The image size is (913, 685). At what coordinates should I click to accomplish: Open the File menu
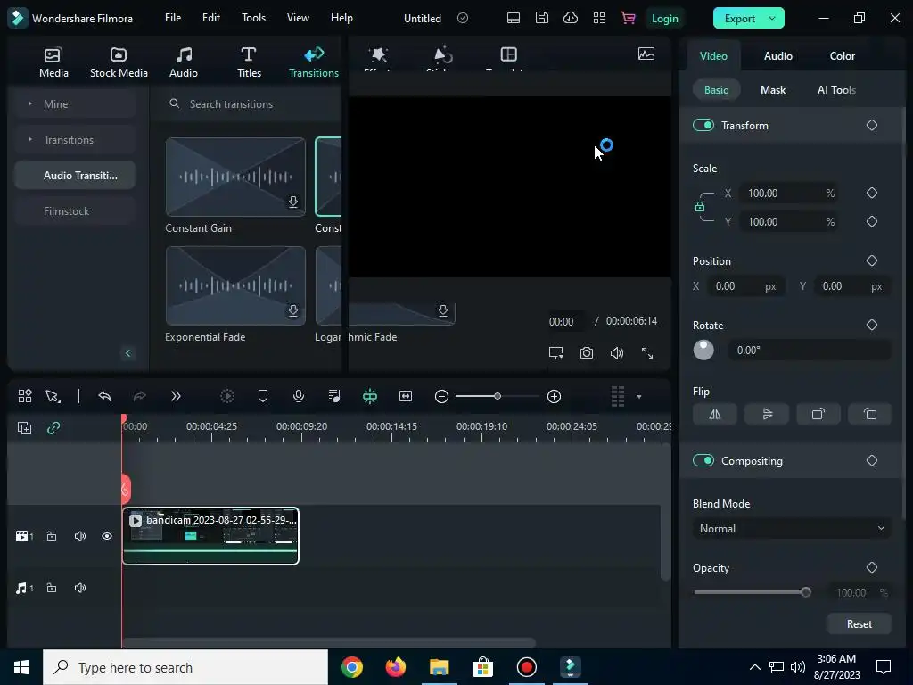coord(173,18)
